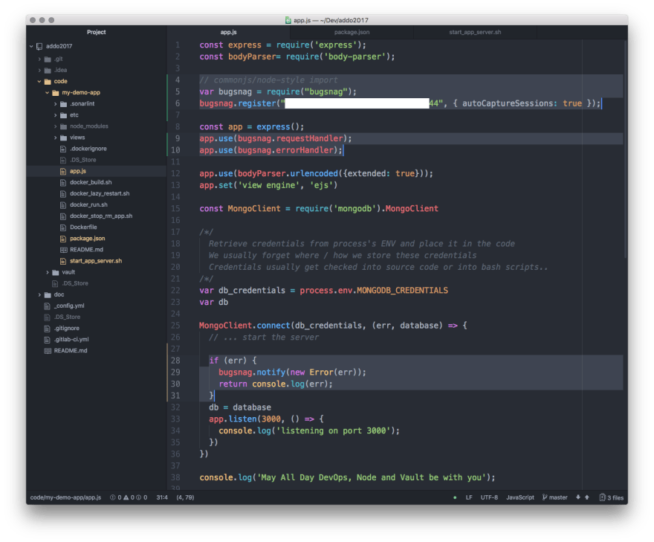Open Dockerfile from the tree
This screenshot has width=654, height=542.
[83, 228]
